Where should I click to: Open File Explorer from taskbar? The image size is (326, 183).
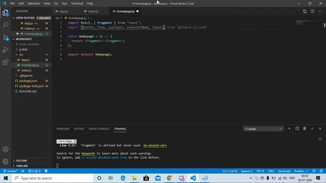134,178
